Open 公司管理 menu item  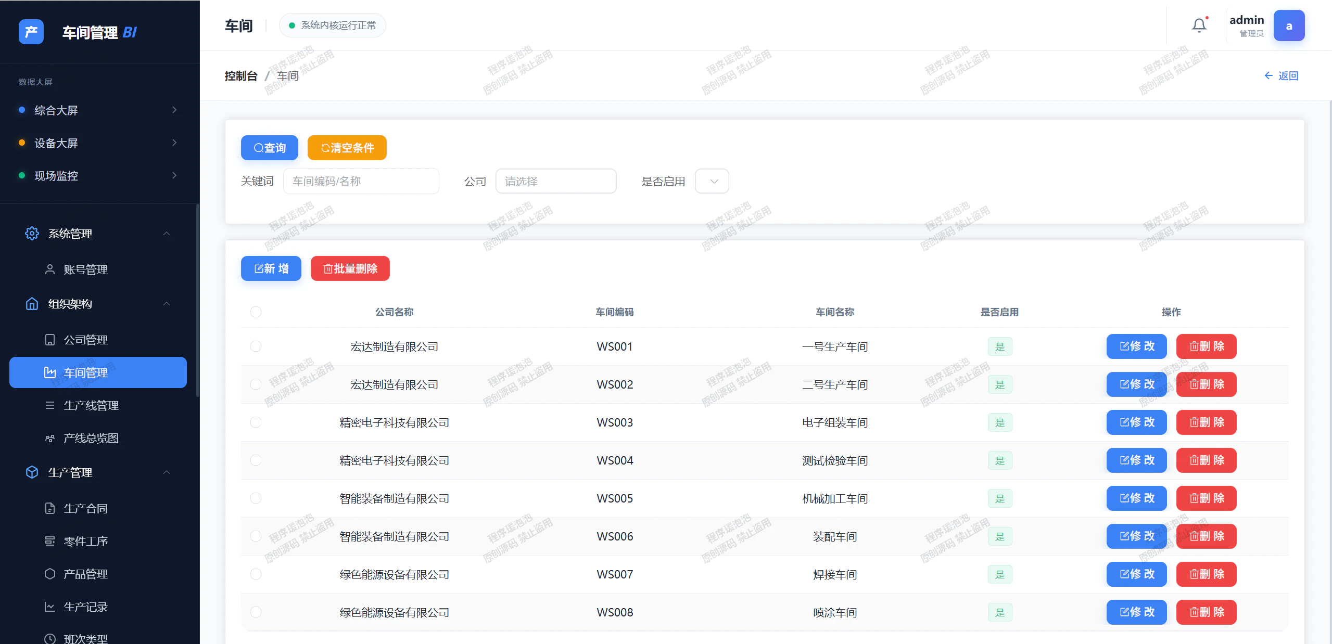[98, 340]
